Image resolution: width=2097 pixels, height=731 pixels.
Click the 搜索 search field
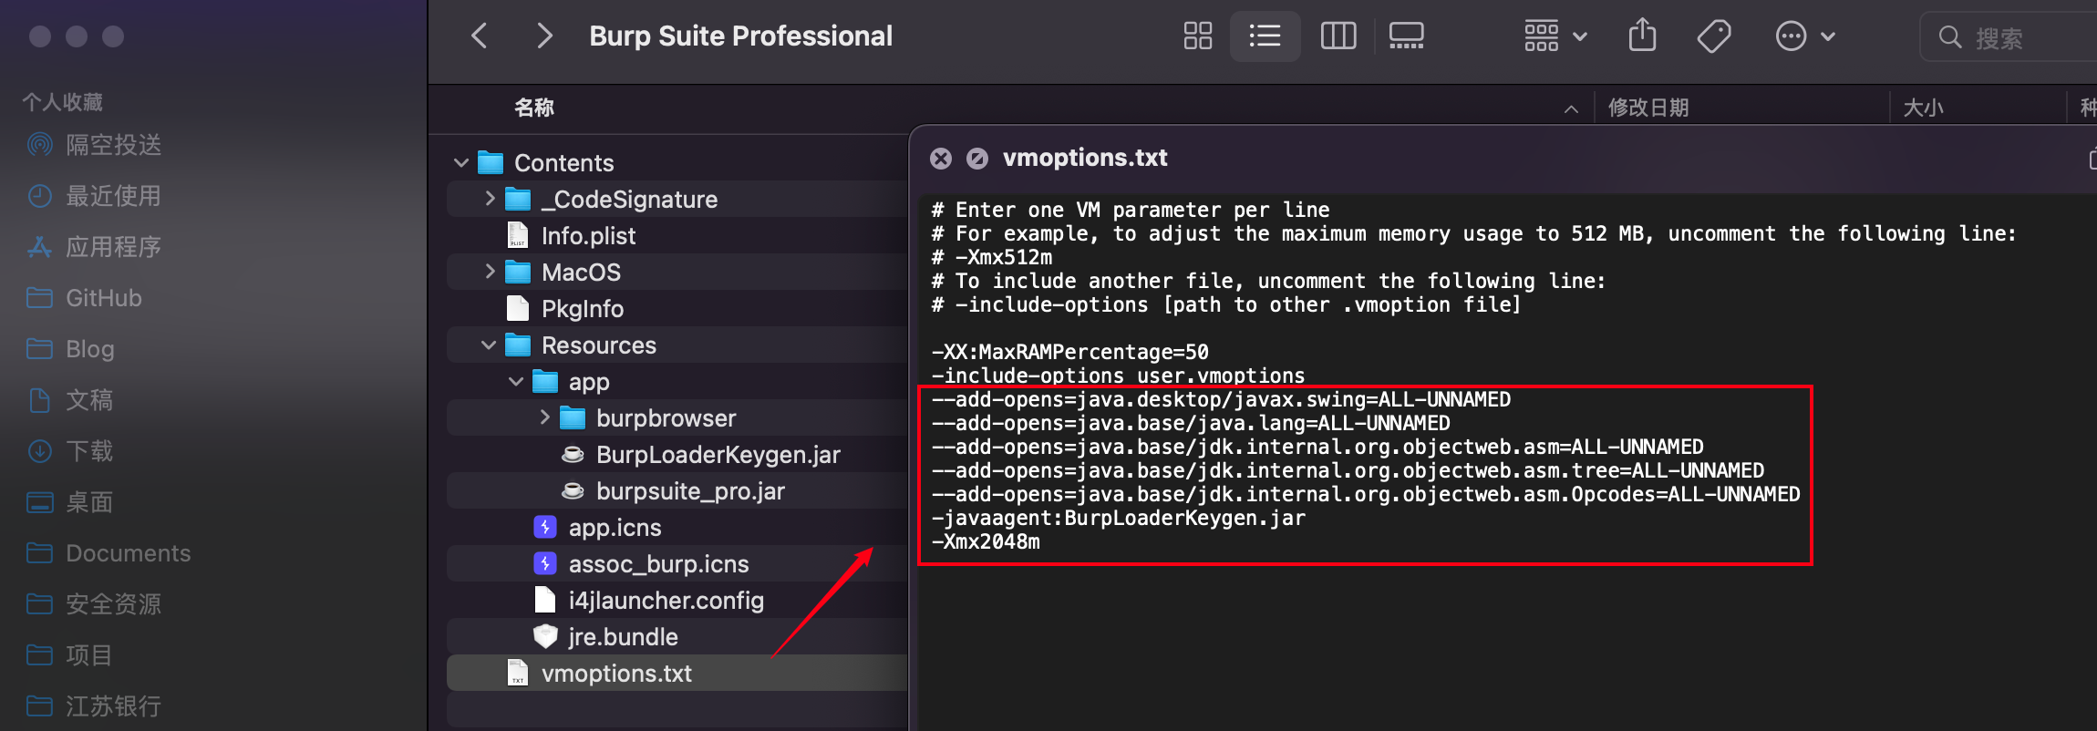point(2010,37)
